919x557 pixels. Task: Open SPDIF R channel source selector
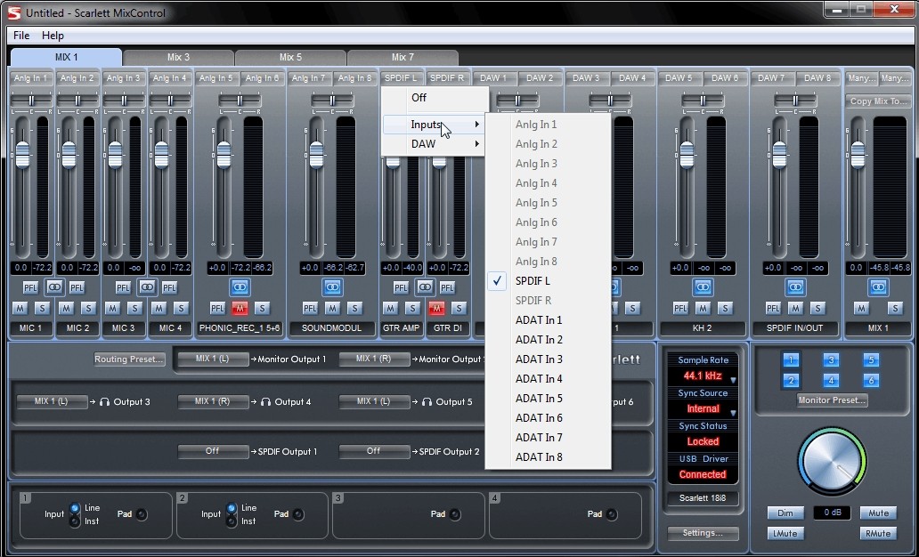[447, 78]
